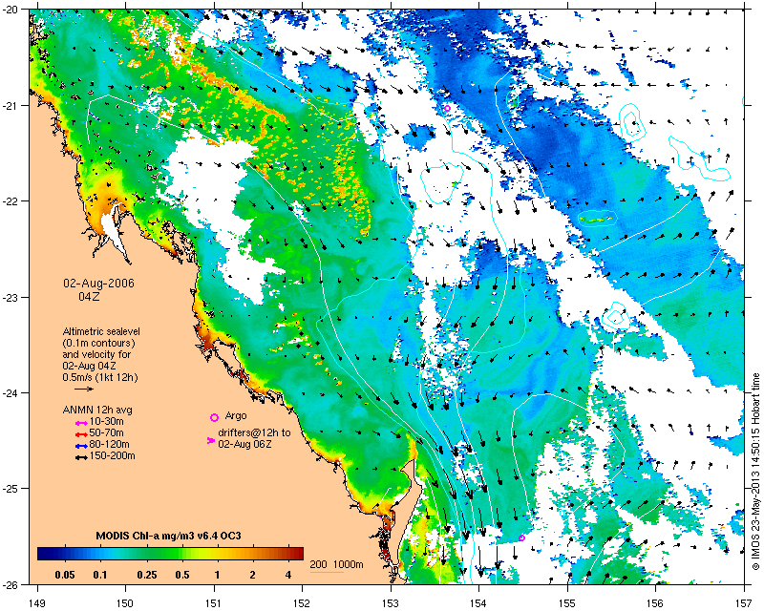Click the '80-120m' depth label

tap(109, 444)
